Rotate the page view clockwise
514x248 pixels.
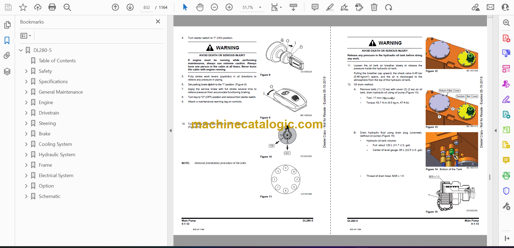tap(388, 7)
